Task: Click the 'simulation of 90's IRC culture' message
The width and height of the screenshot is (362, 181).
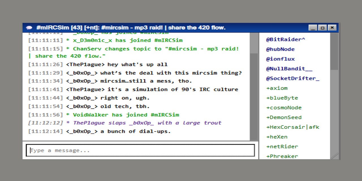Action: pyautogui.click(x=133, y=89)
